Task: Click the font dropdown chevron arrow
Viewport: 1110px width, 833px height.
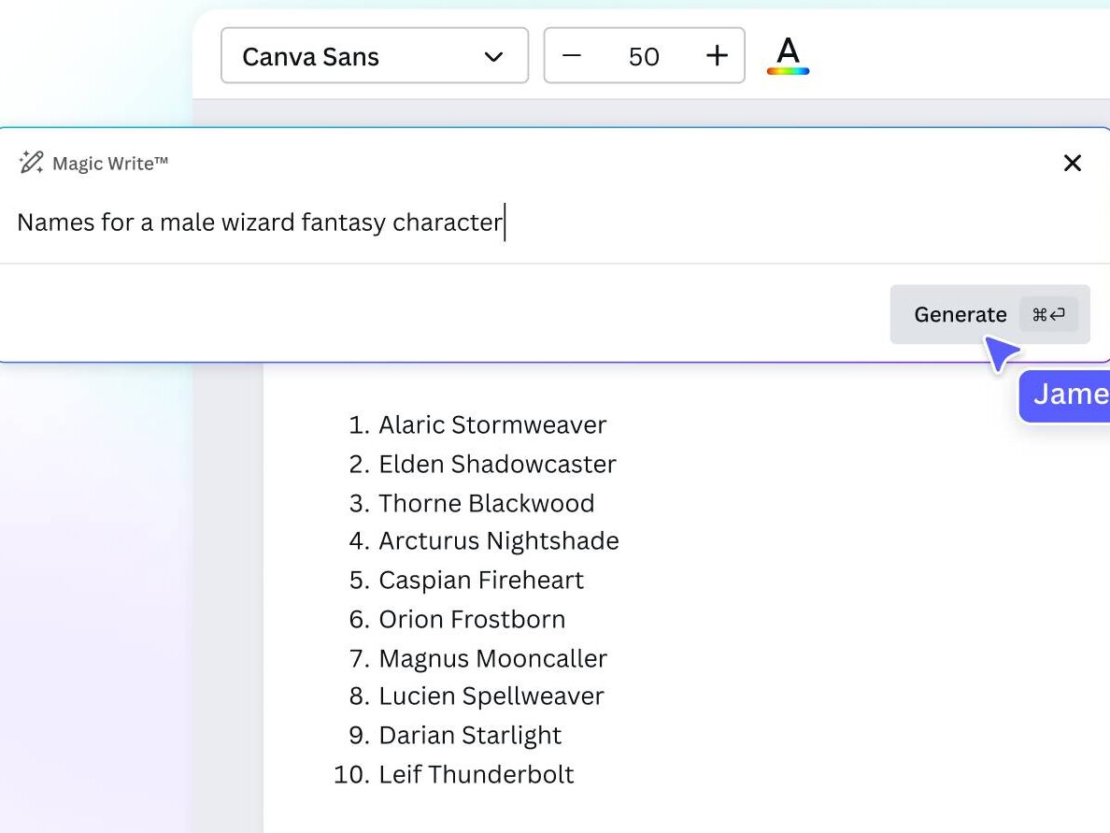Action: (x=493, y=57)
